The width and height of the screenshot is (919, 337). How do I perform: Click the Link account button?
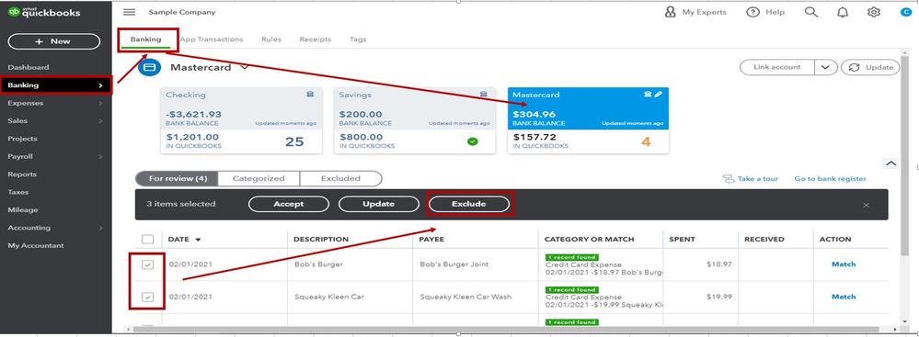(x=777, y=67)
